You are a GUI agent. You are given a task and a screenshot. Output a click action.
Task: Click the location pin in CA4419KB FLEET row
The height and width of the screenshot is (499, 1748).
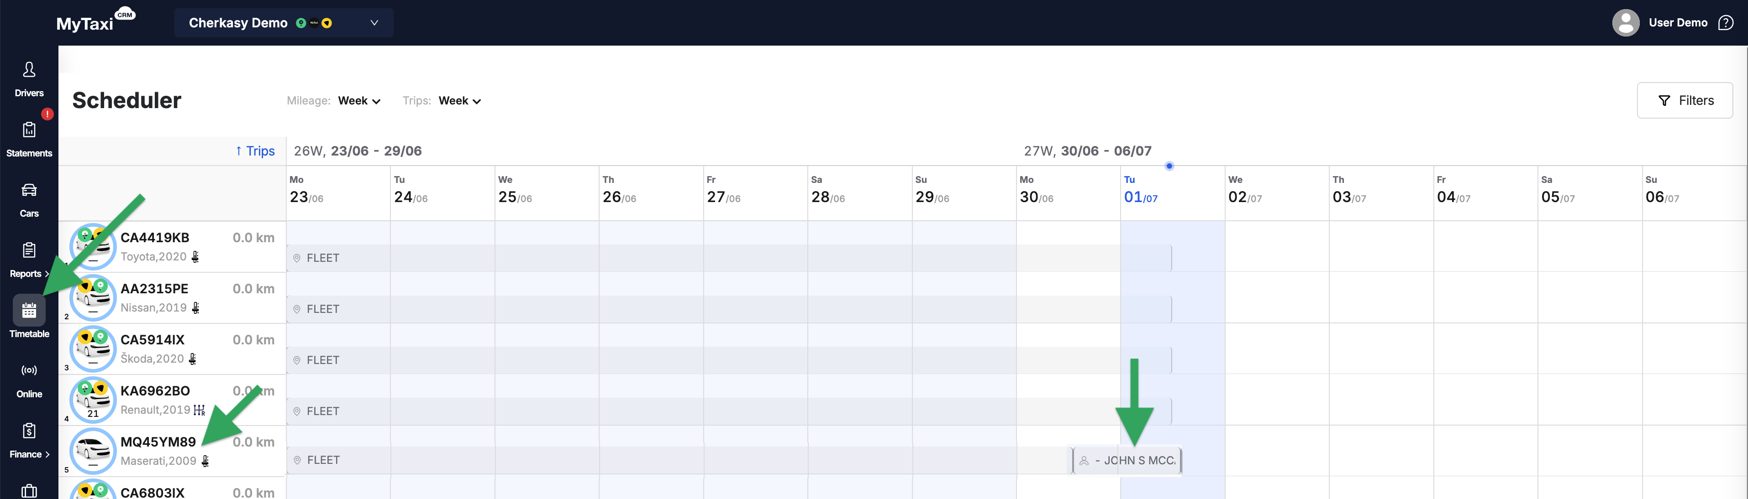[296, 258]
